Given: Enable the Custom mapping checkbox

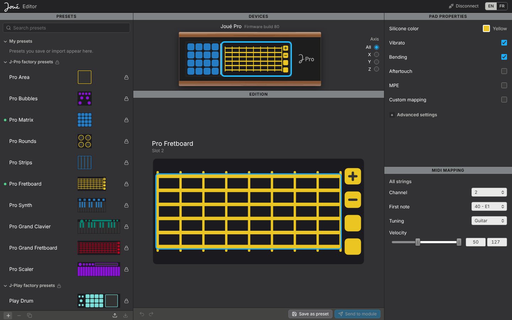Looking at the screenshot, I should click(504, 100).
